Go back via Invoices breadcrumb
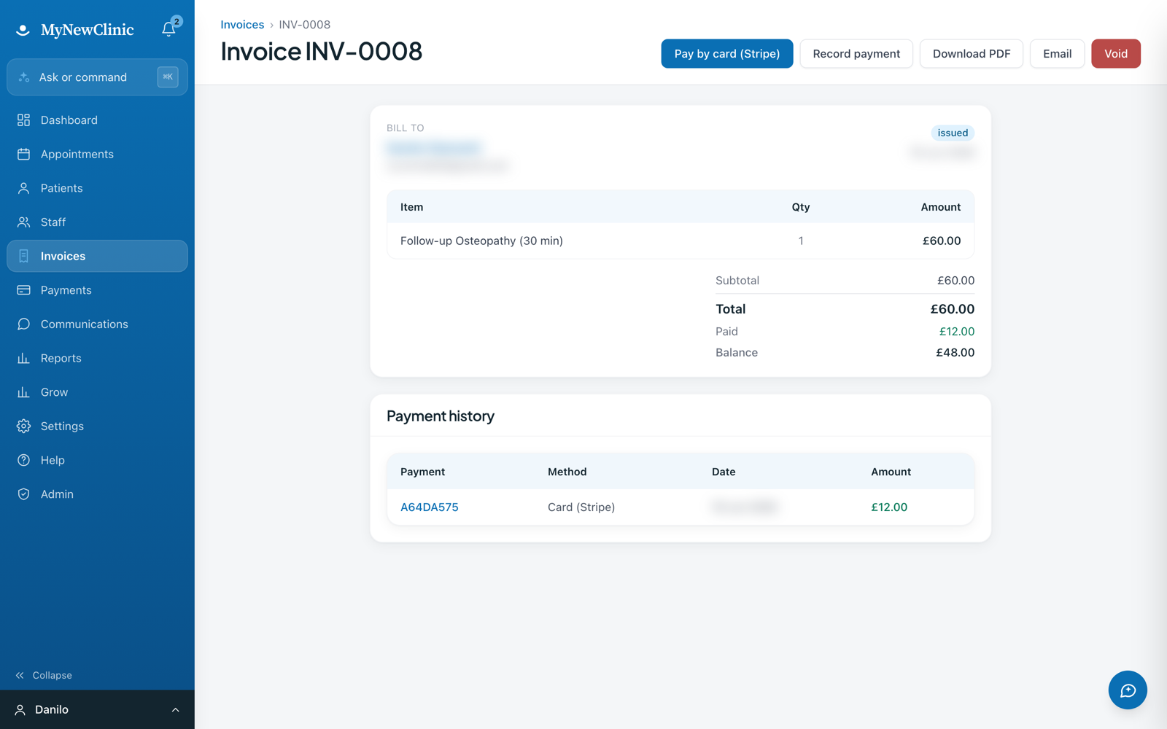The image size is (1167, 729). (x=242, y=24)
